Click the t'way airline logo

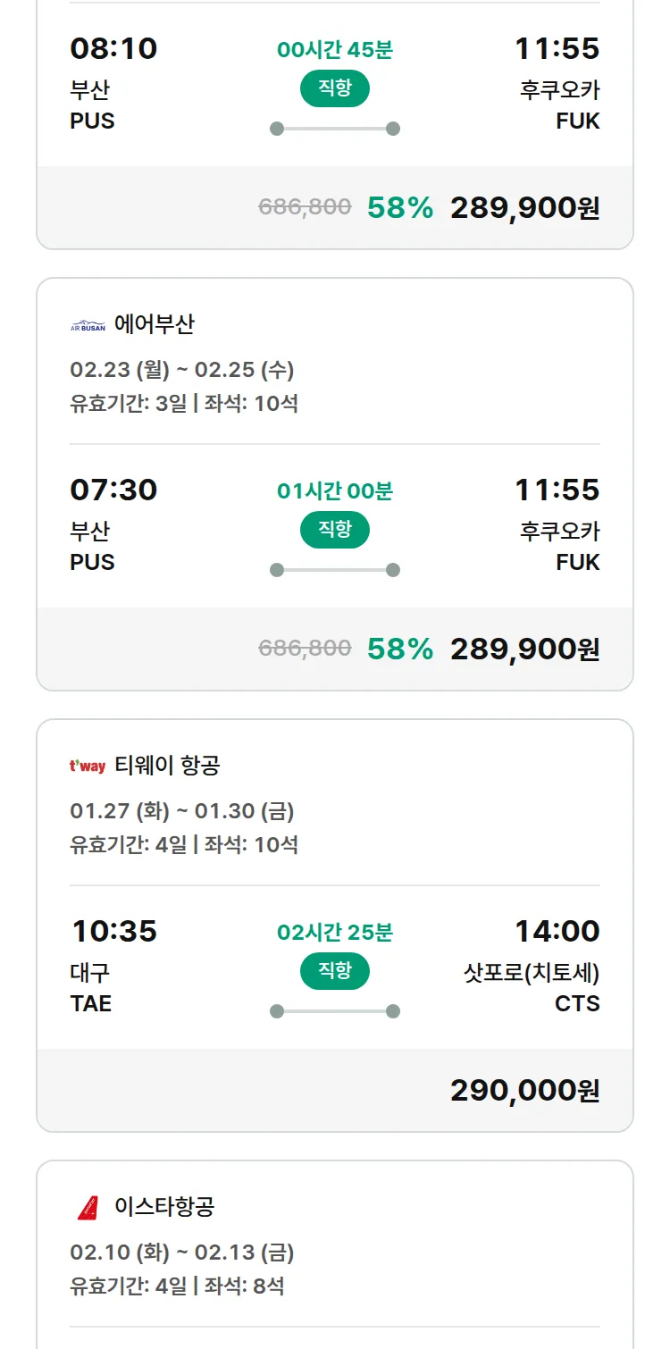pyautogui.click(x=88, y=766)
